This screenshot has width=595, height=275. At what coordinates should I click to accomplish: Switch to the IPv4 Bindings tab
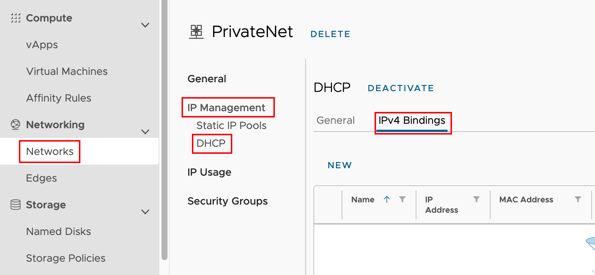click(x=412, y=120)
